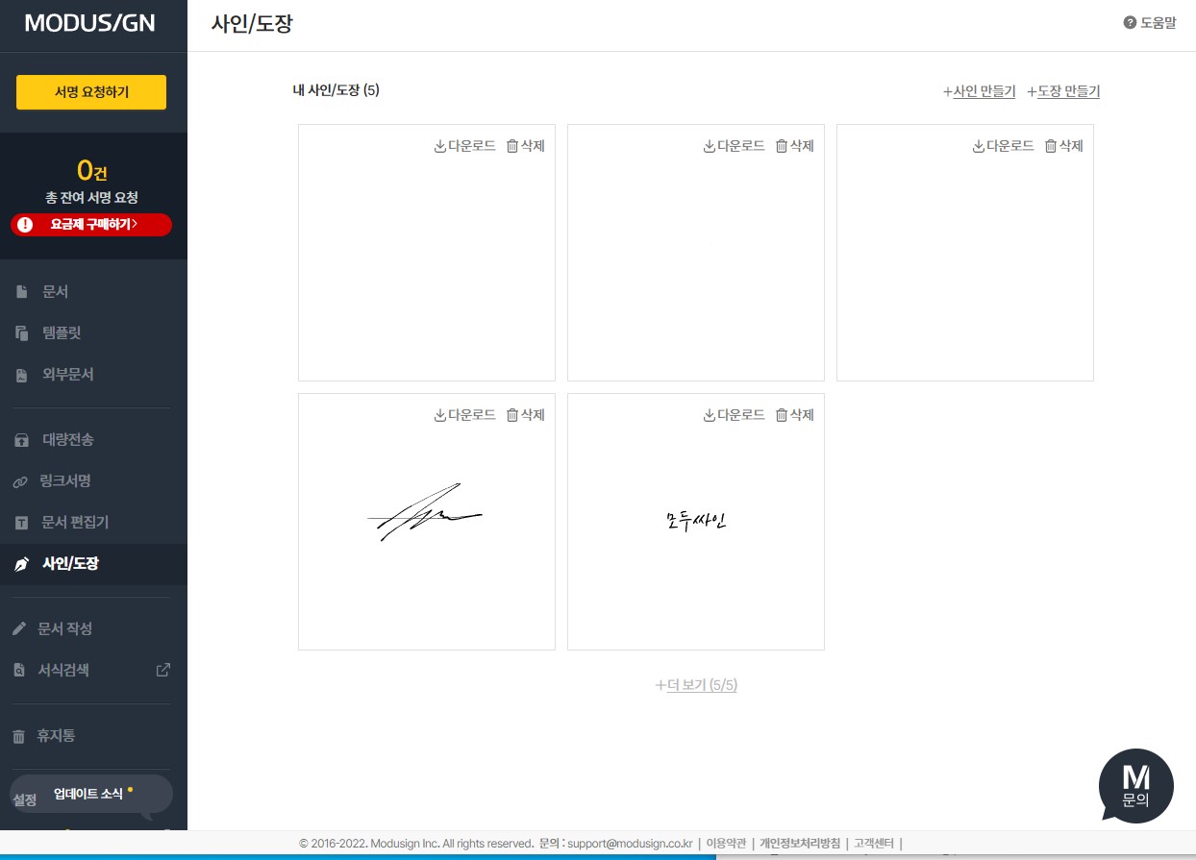Viewport: 1196px width, 860px height.
Task: Open the 도움말 help icon
Action: (1129, 22)
